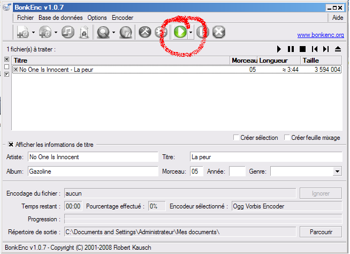This screenshot has width=350, height=254.
Task: Open the Base de données menu
Action: click(x=60, y=18)
